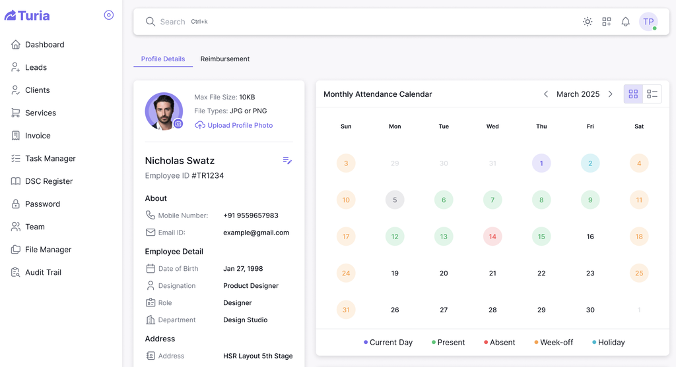Open Services from the sidebar

33,113
